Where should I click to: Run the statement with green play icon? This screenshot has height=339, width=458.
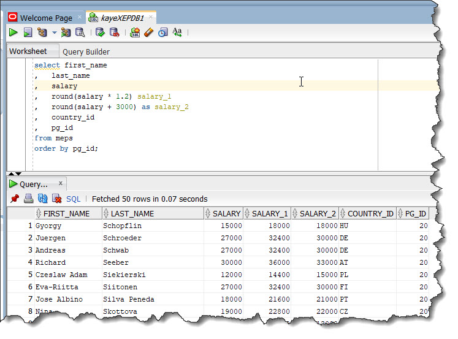pos(13,32)
